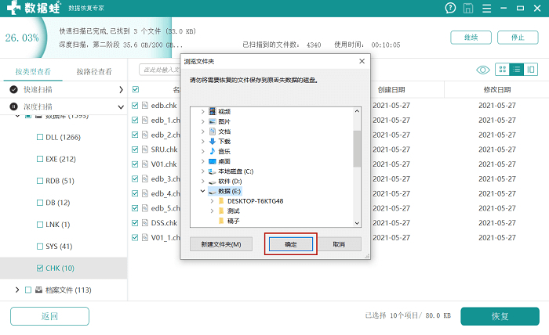The width and height of the screenshot is (549, 335).
Task: Click the 取消 button
Action: (339, 244)
